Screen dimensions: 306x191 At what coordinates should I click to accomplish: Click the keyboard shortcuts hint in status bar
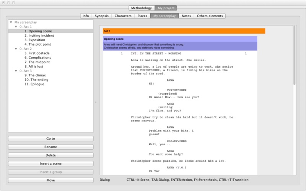(x=187, y=180)
